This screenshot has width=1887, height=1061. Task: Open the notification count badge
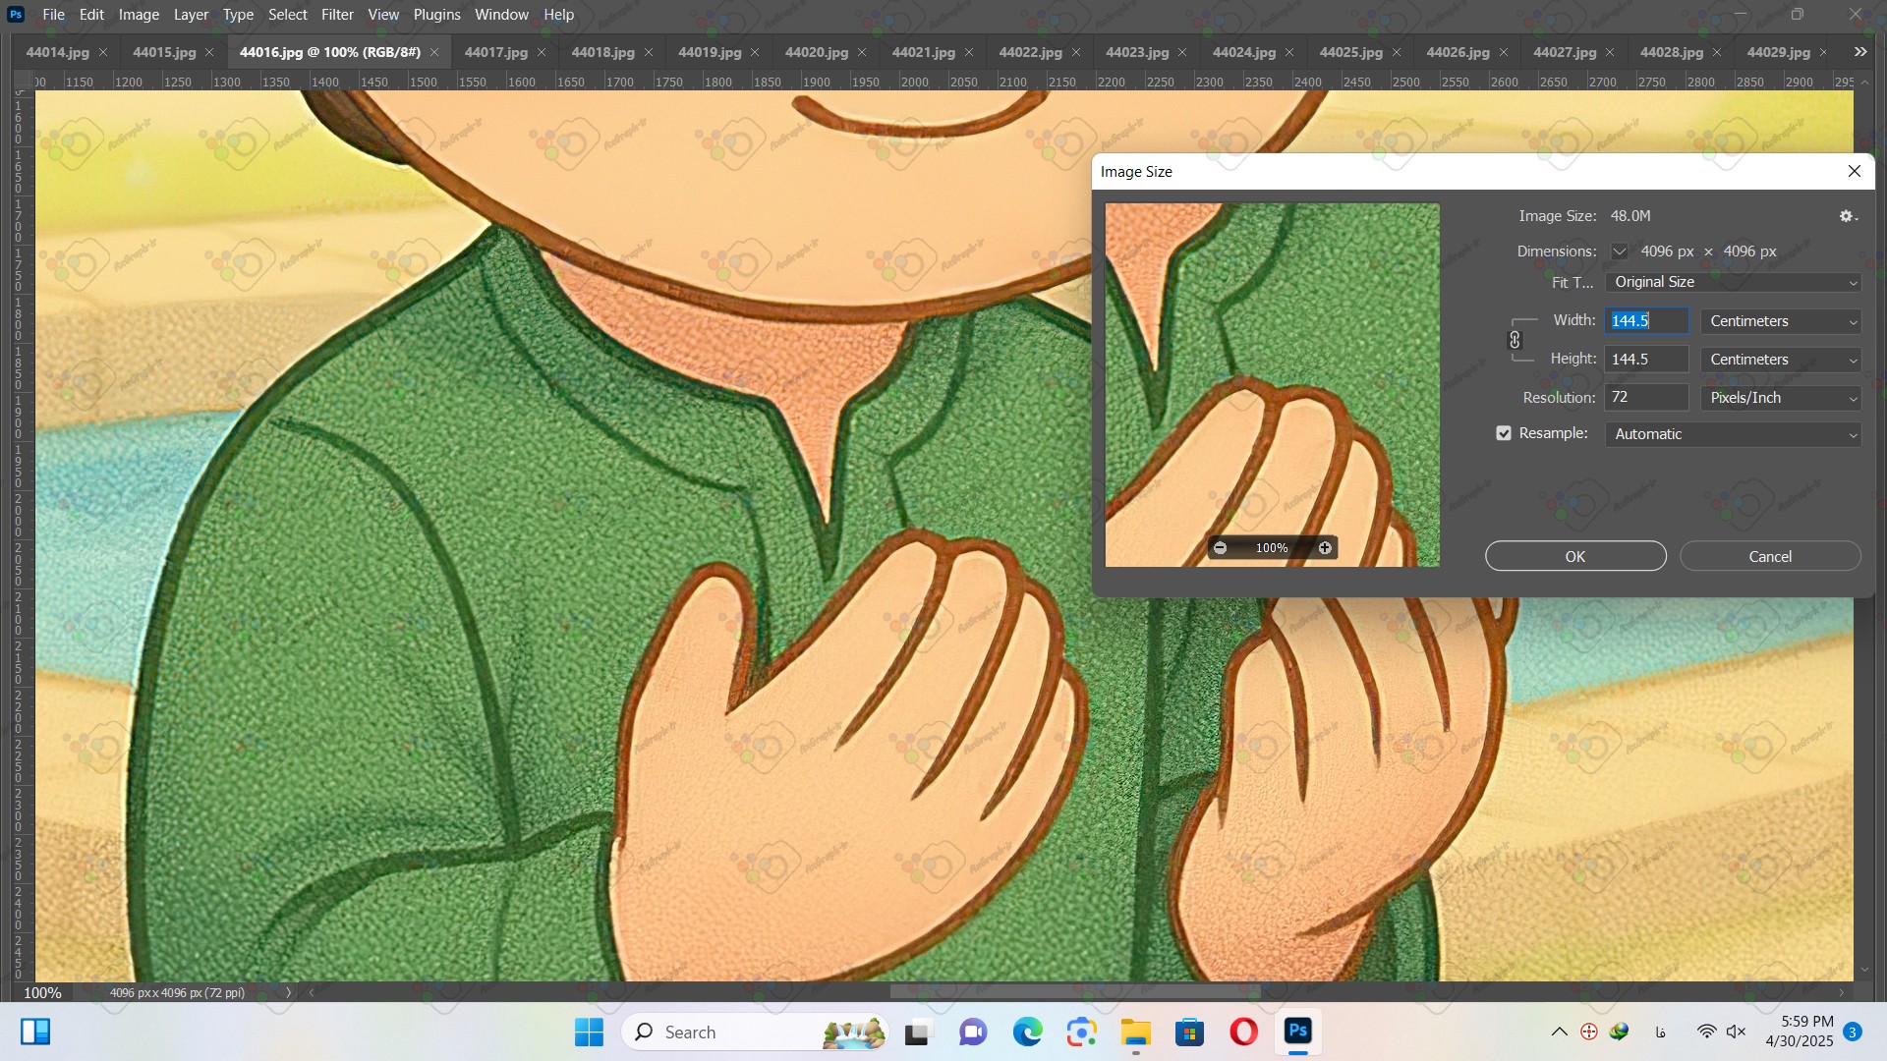click(1853, 1033)
